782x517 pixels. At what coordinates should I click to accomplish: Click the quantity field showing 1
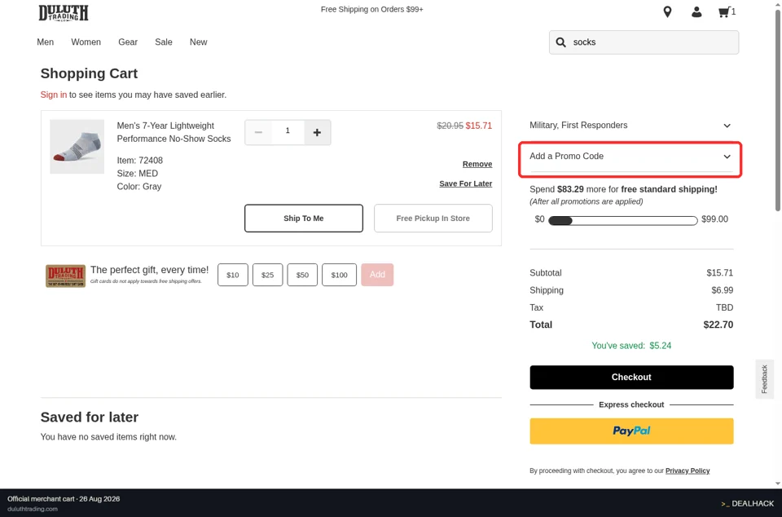point(288,132)
